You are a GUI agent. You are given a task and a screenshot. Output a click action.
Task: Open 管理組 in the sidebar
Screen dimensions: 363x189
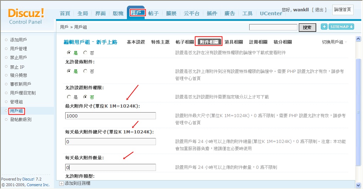coord(16,102)
